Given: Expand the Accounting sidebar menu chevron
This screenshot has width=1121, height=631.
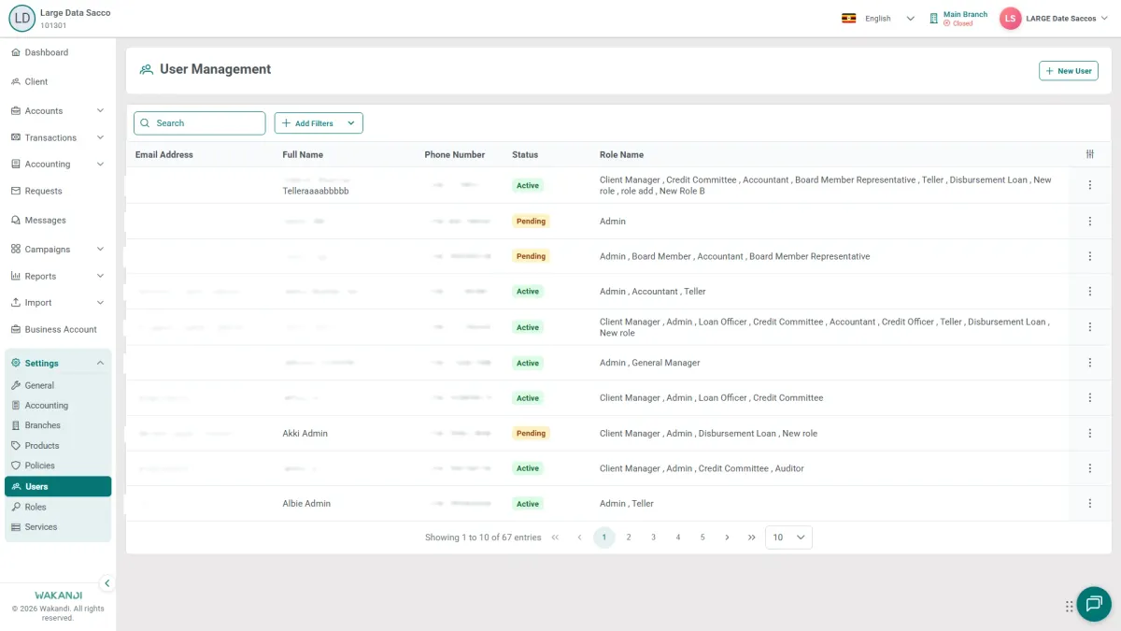Looking at the screenshot, I should pos(100,164).
